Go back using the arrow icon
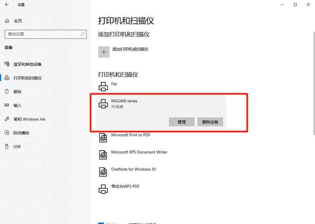The height and width of the screenshot is (224, 315). tap(7, 4)
